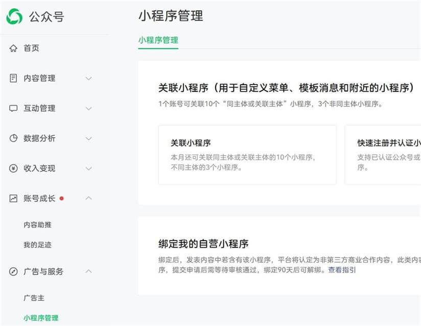Switch to the 小程序管理 tab
The width and height of the screenshot is (421, 326).
tap(158, 40)
